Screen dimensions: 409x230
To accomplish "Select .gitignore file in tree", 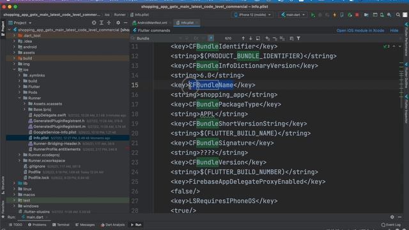I will tap(37, 166).
